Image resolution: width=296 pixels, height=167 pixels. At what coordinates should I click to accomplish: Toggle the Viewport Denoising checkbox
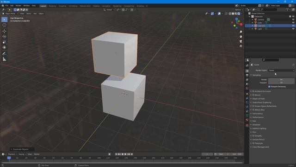(269, 87)
